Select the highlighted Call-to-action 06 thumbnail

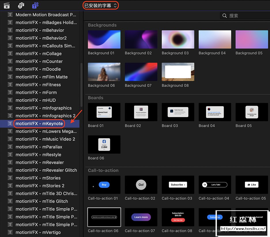[104, 217]
